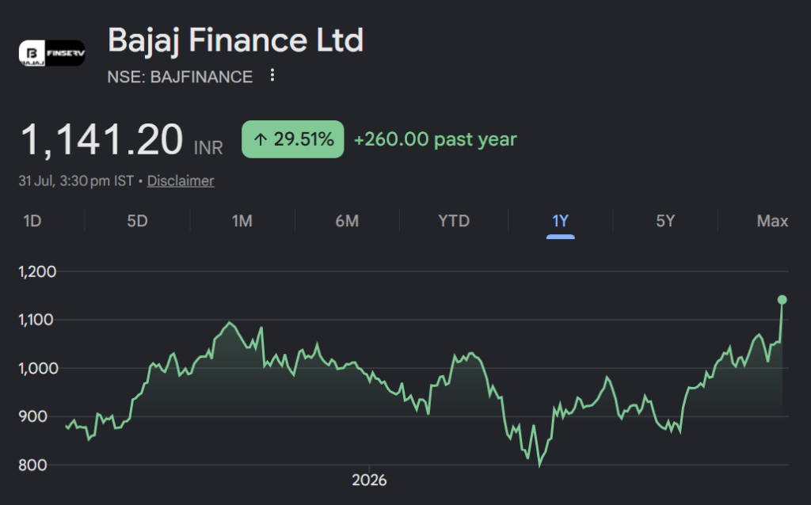Show the Max history chart

coord(772,221)
